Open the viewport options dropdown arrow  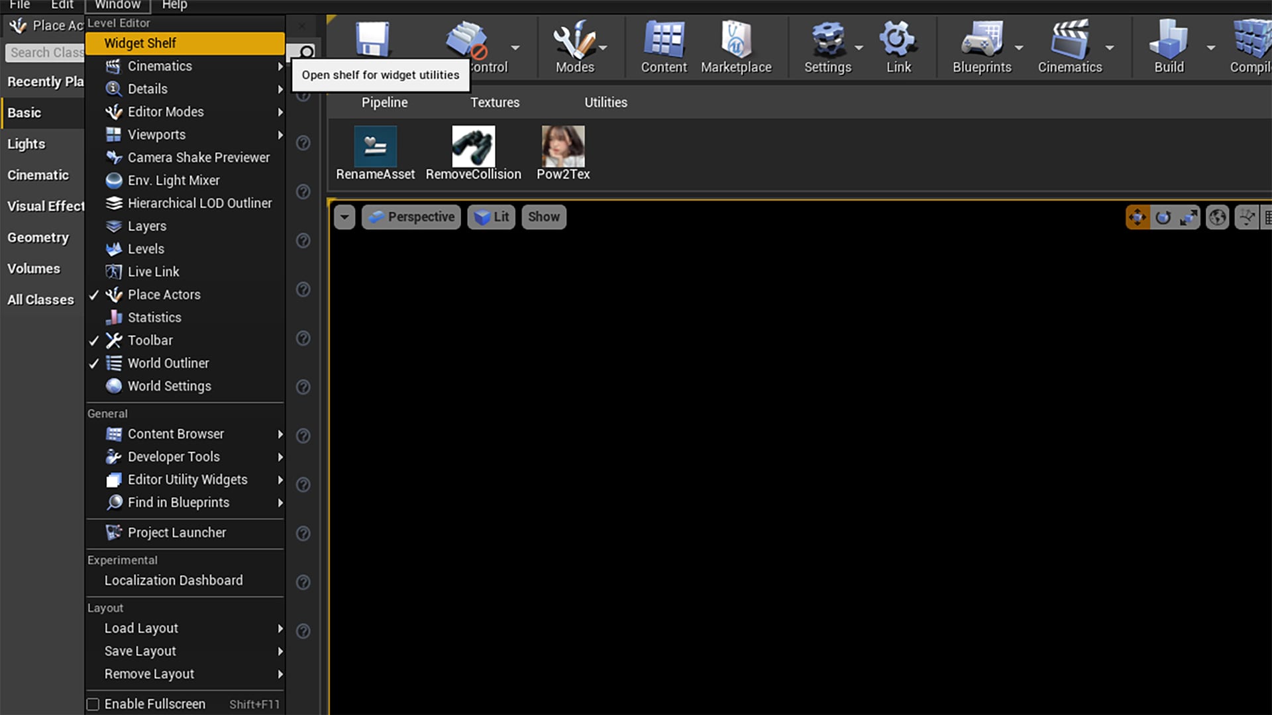pos(344,216)
